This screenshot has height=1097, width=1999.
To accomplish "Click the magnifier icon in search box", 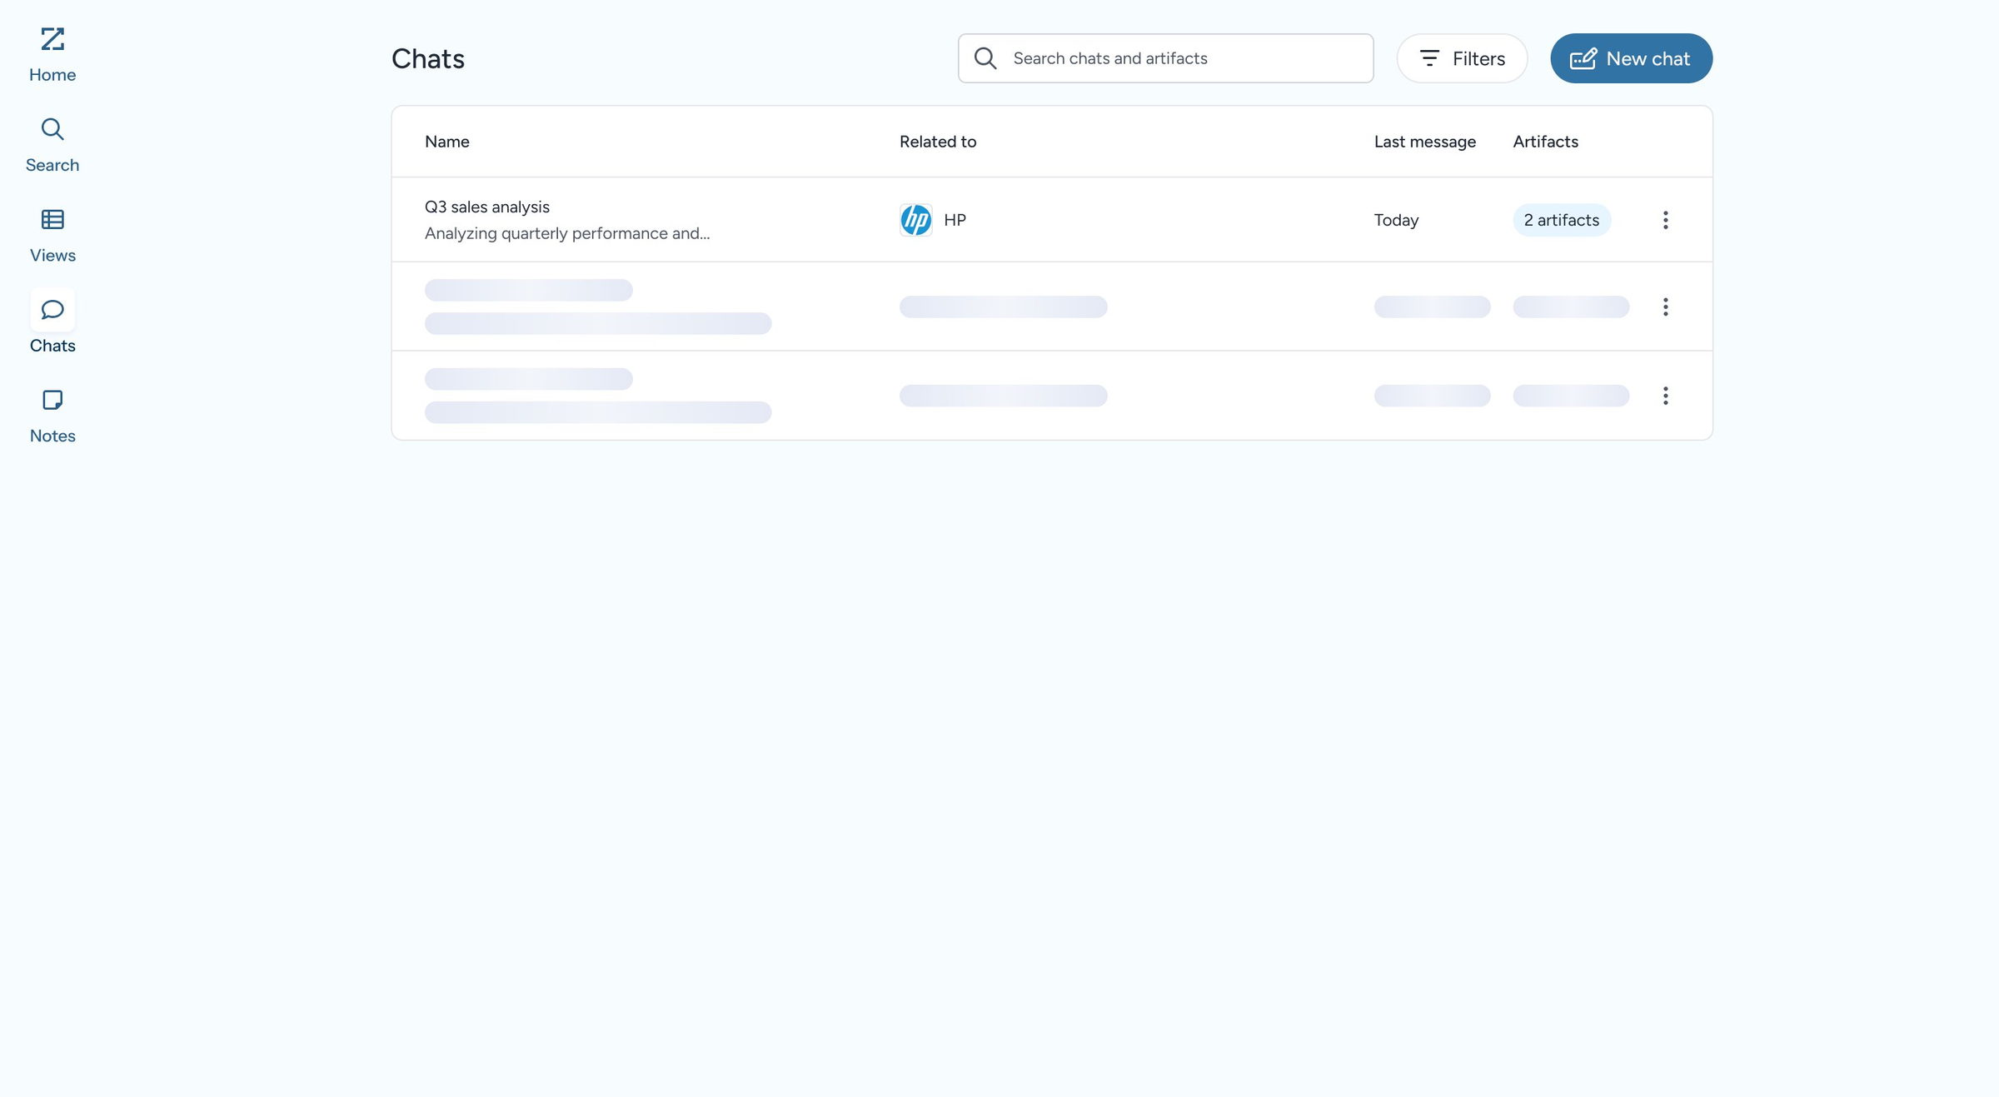I will click(x=985, y=58).
